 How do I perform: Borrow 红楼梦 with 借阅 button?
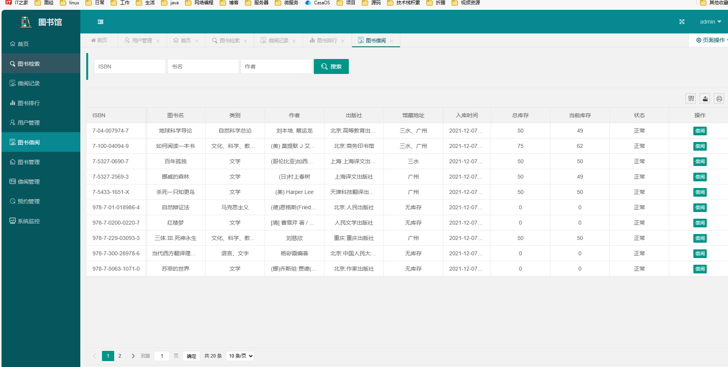[700, 223]
